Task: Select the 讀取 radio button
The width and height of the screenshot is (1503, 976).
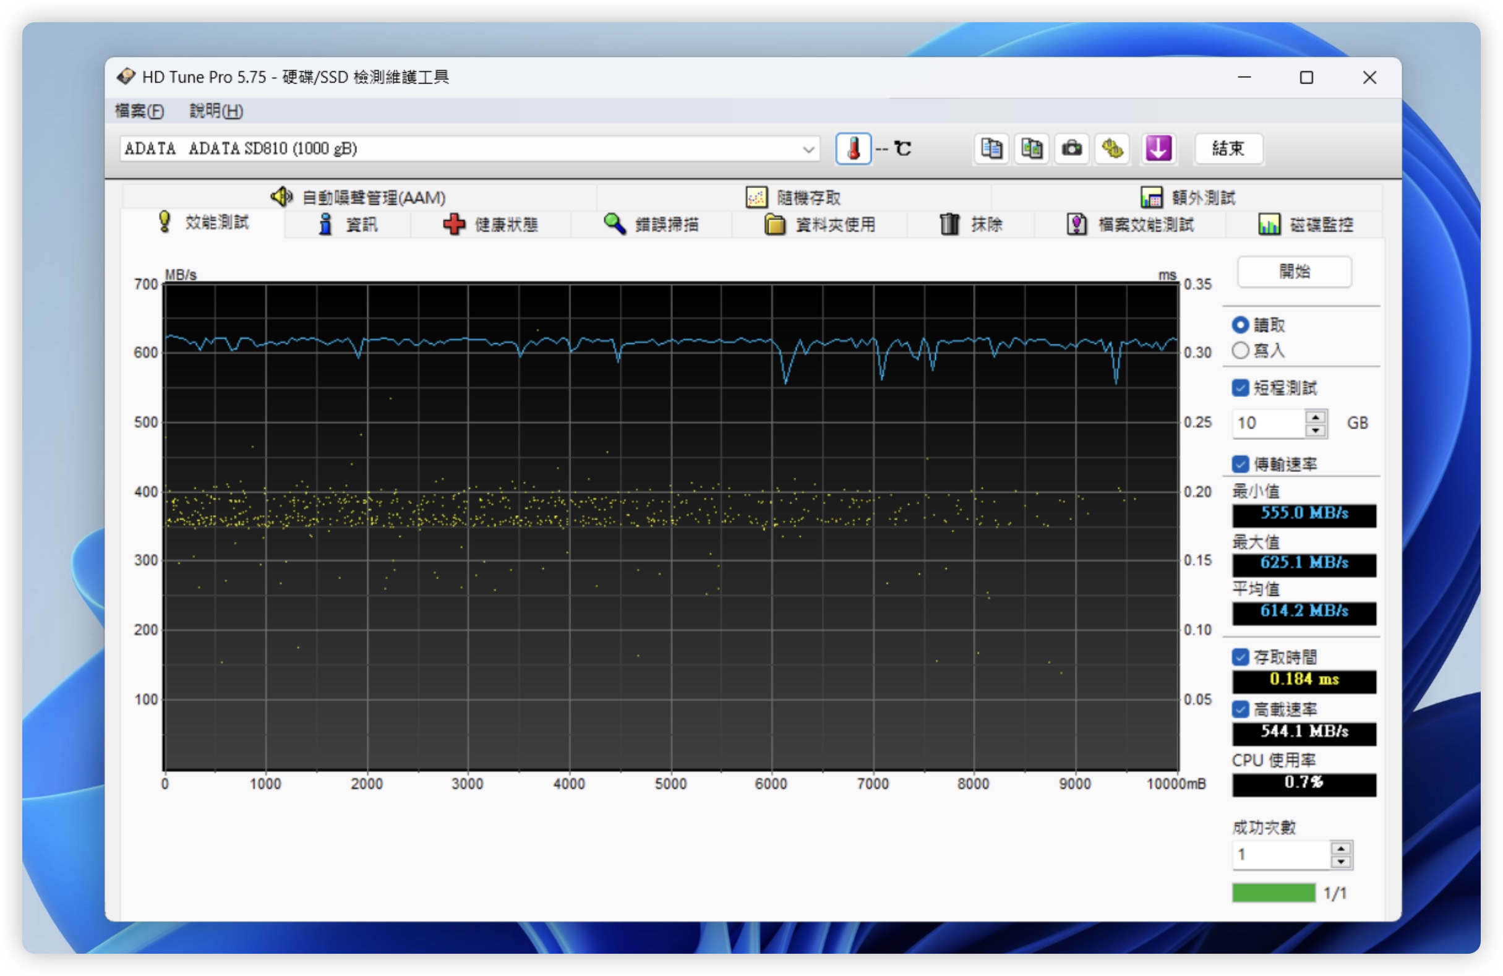Action: pyautogui.click(x=1240, y=325)
